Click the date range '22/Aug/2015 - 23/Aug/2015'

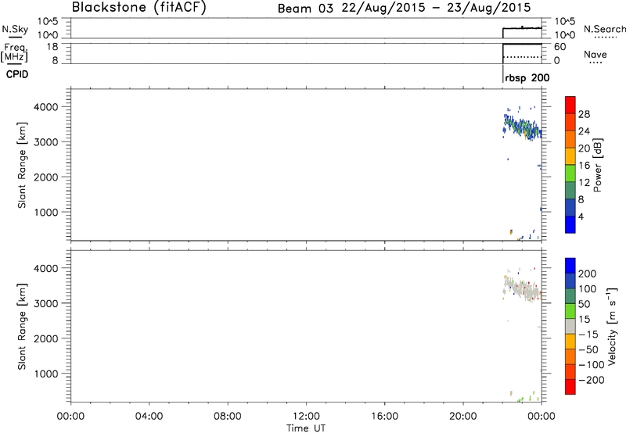436,8
